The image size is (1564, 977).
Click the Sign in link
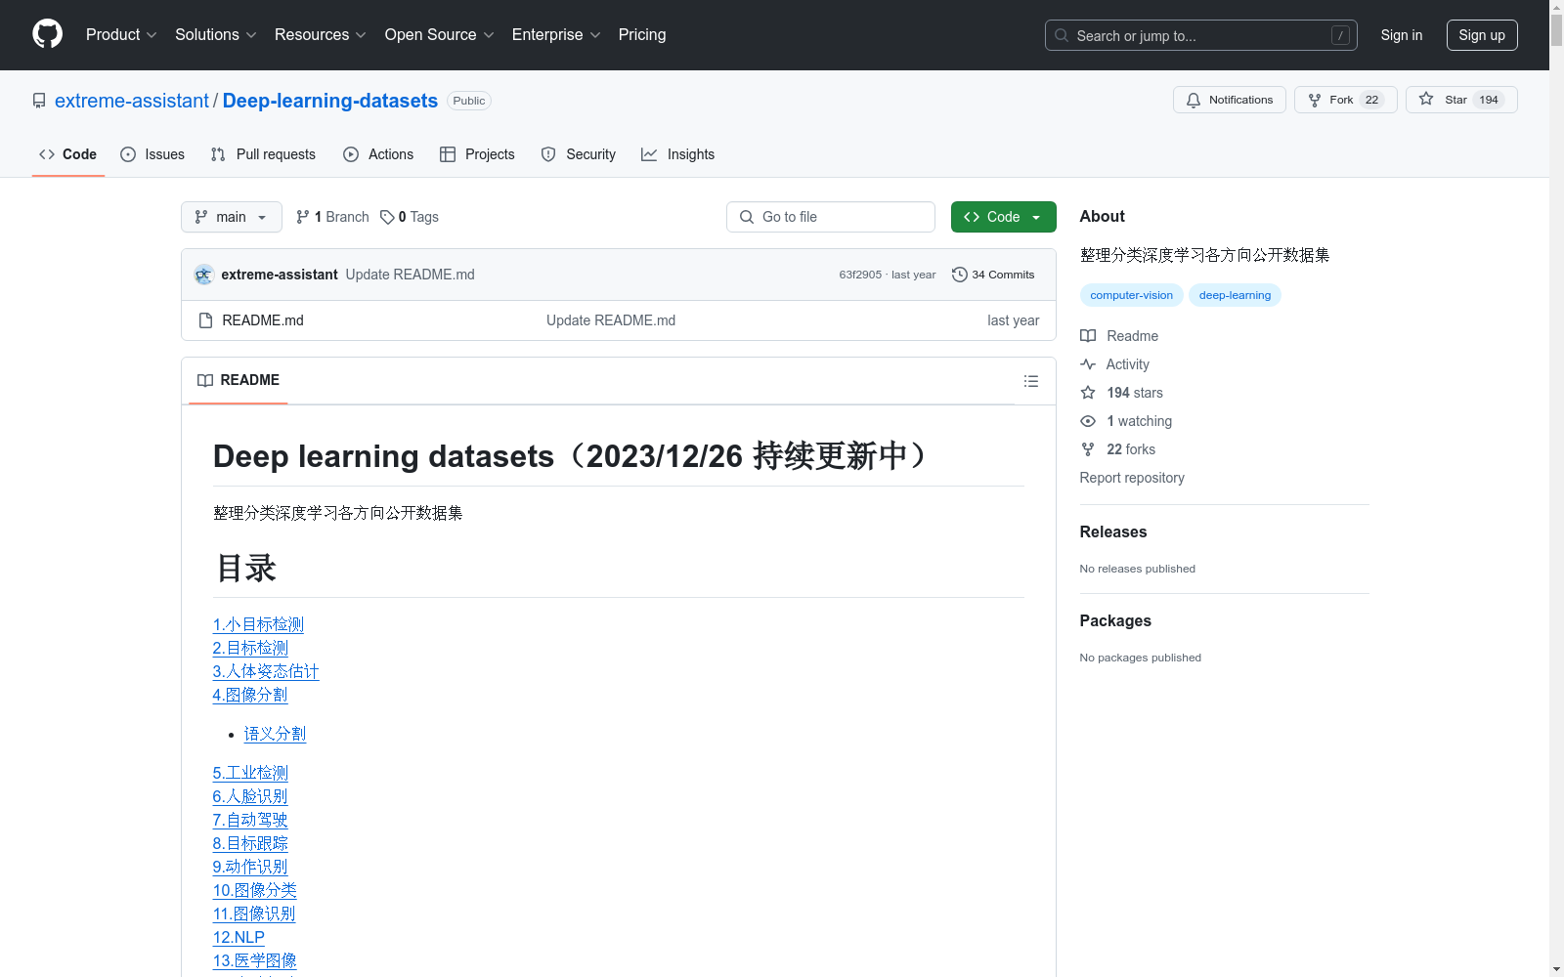1402,35
